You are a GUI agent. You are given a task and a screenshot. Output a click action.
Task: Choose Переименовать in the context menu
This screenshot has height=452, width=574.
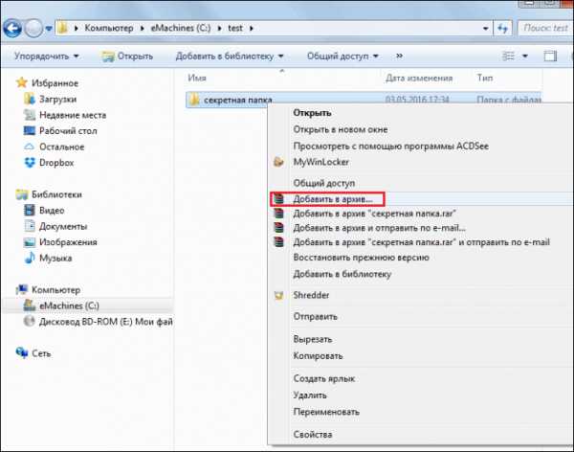click(326, 412)
